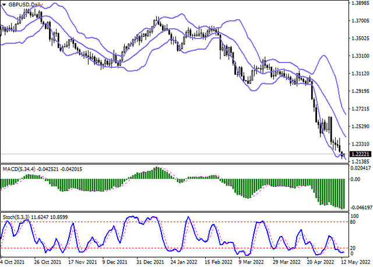
Task: Click the MACD scale value -0.046197
Action: click(x=360, y=208)
